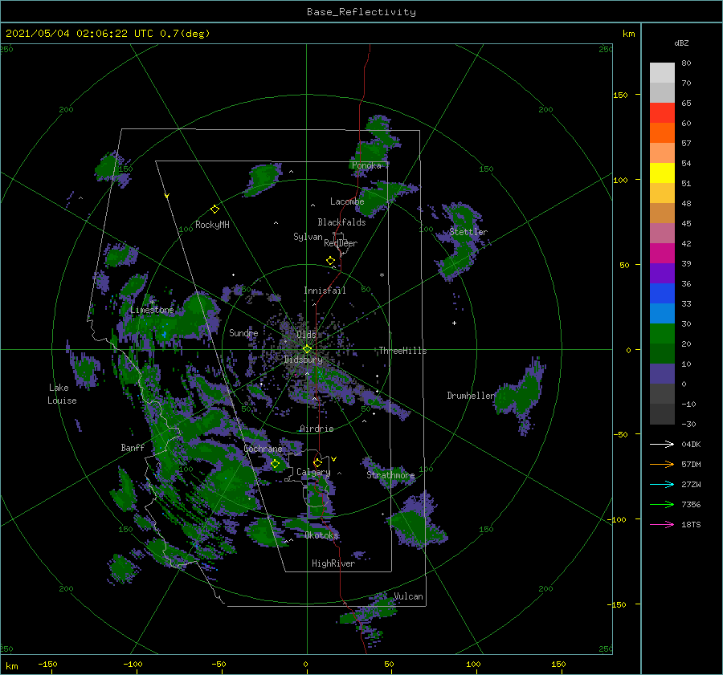Click the radar site diamond at map center
Viewport: 723px width, 675px height.
pos(307,349)
